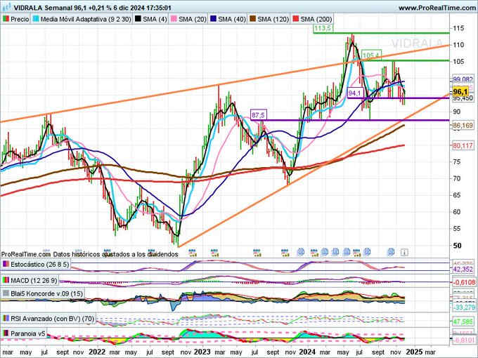Select the SMA (20) pink swatch
This screenshot has height=358, width=478.
coord(174,19)
